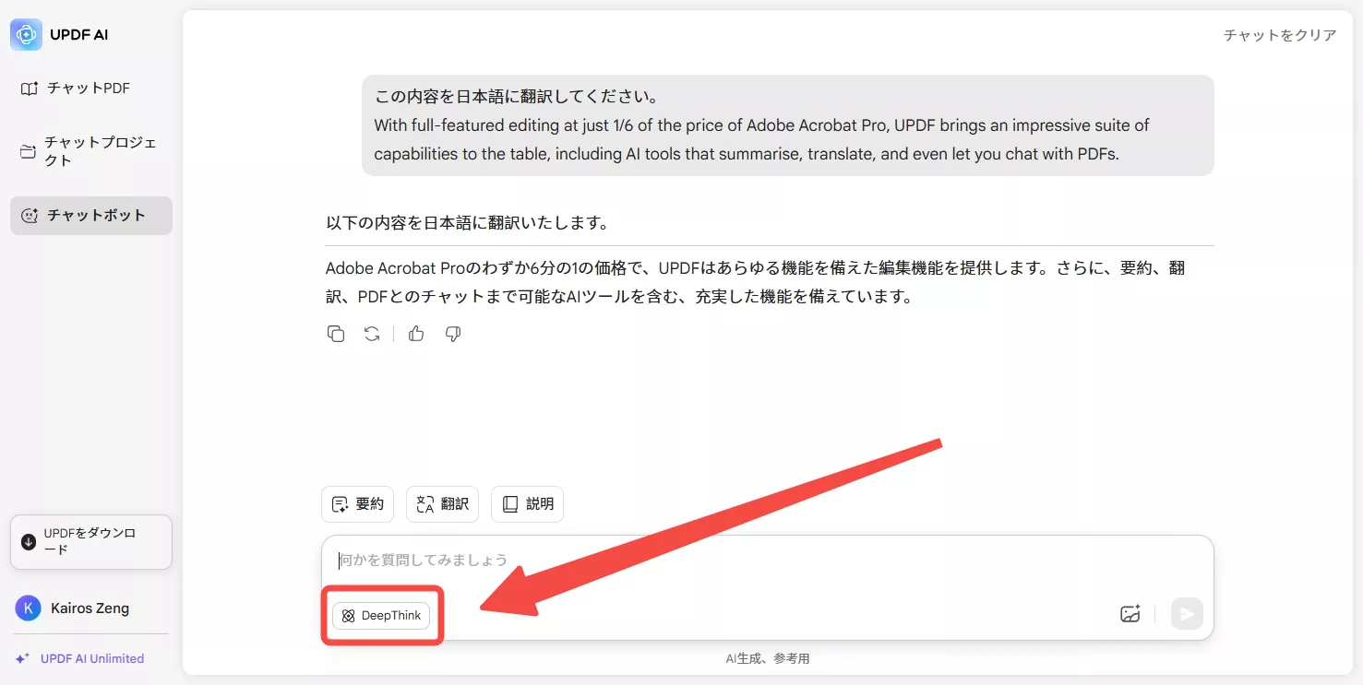
Task: Focus the 何かを質問してみましょう input field
Action: point(767,560)
